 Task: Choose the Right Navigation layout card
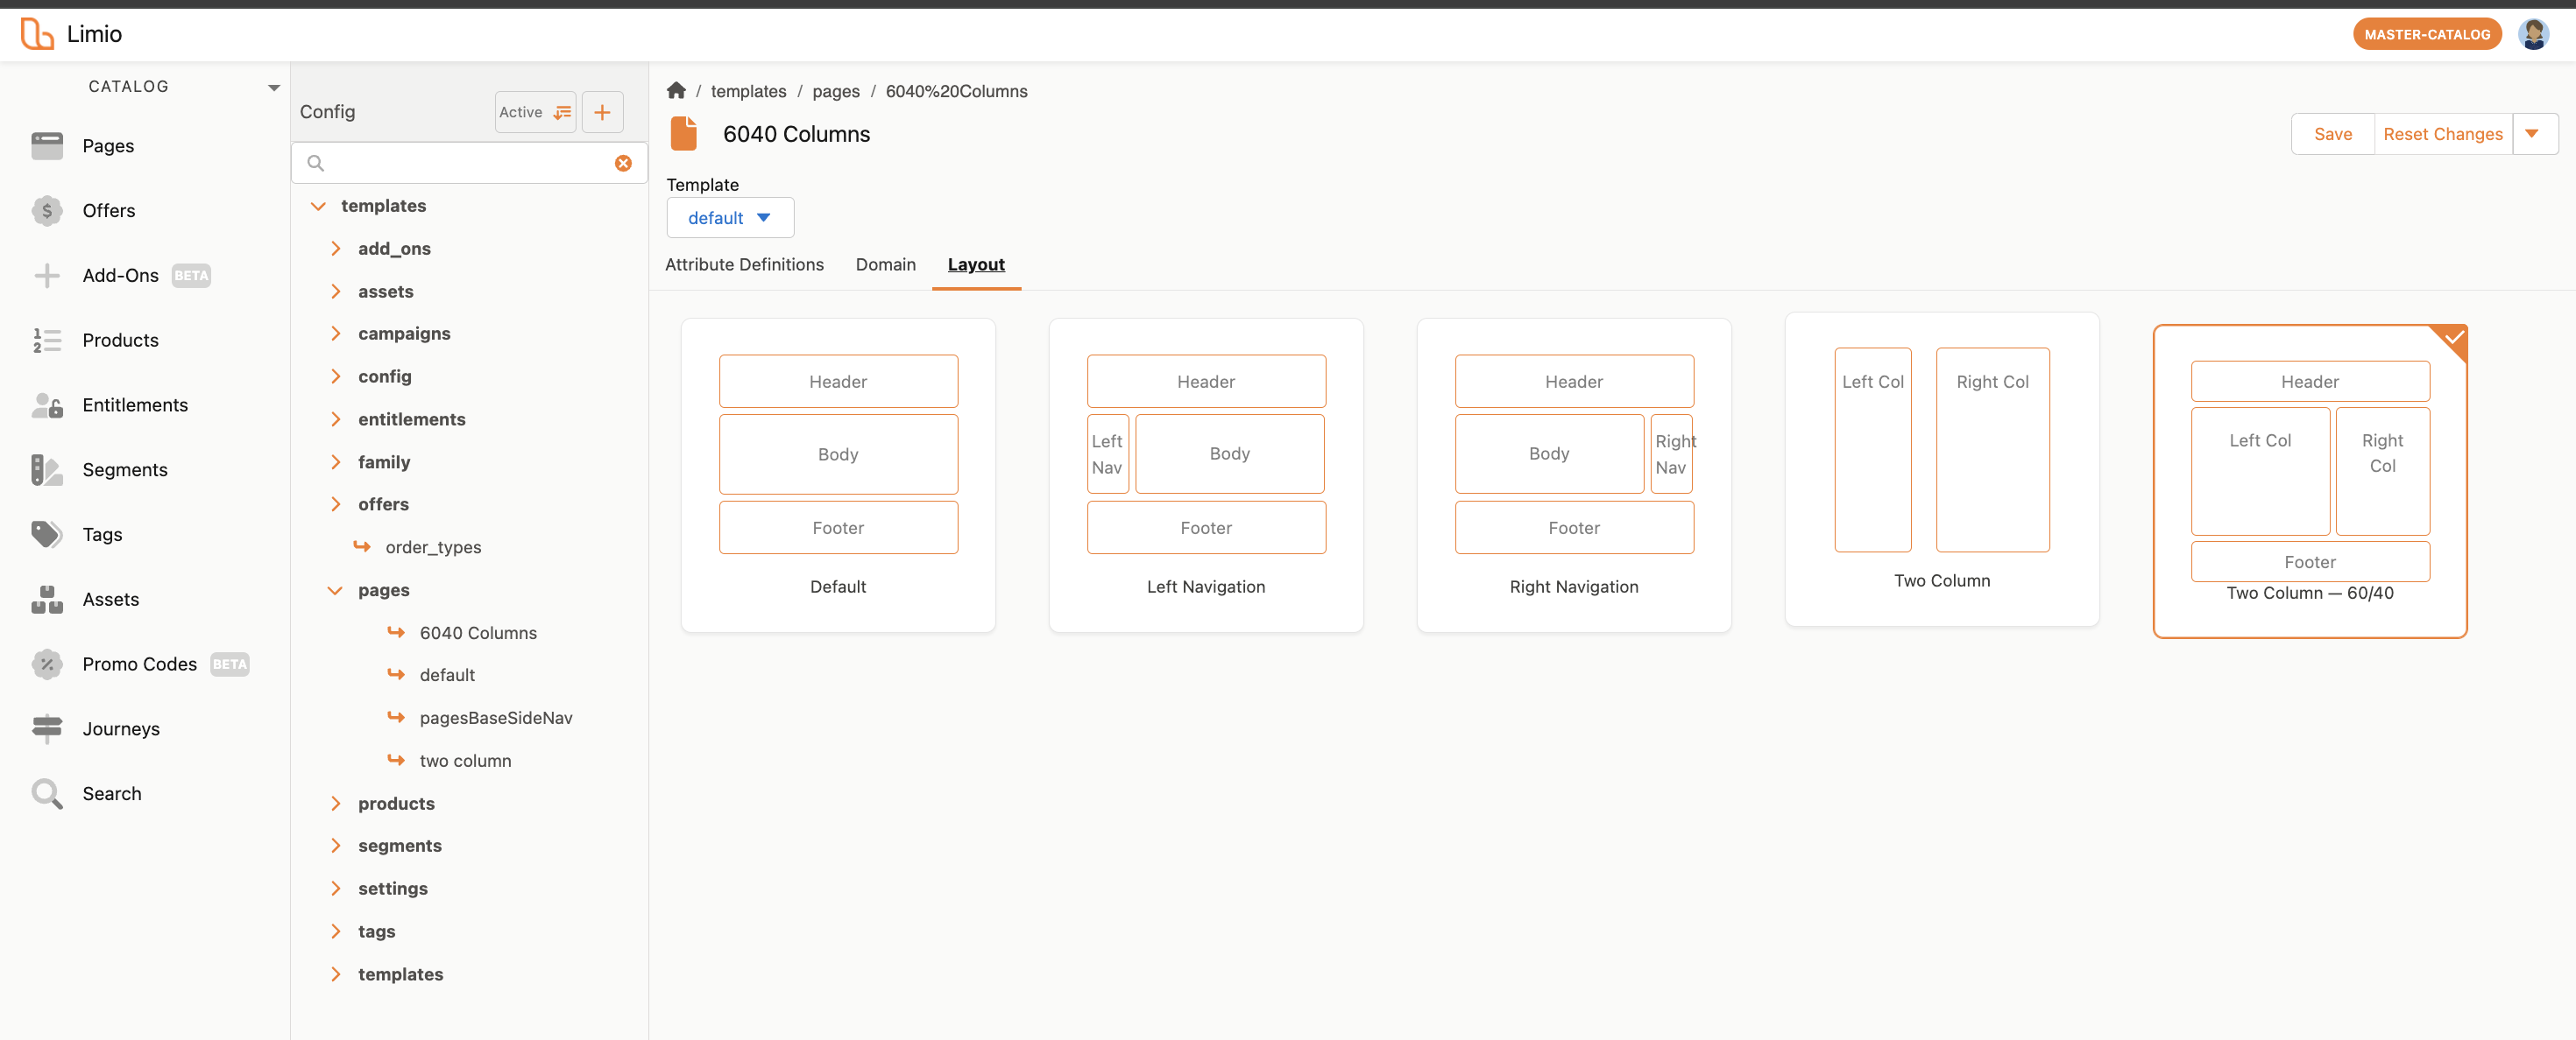coord(1573,474)
